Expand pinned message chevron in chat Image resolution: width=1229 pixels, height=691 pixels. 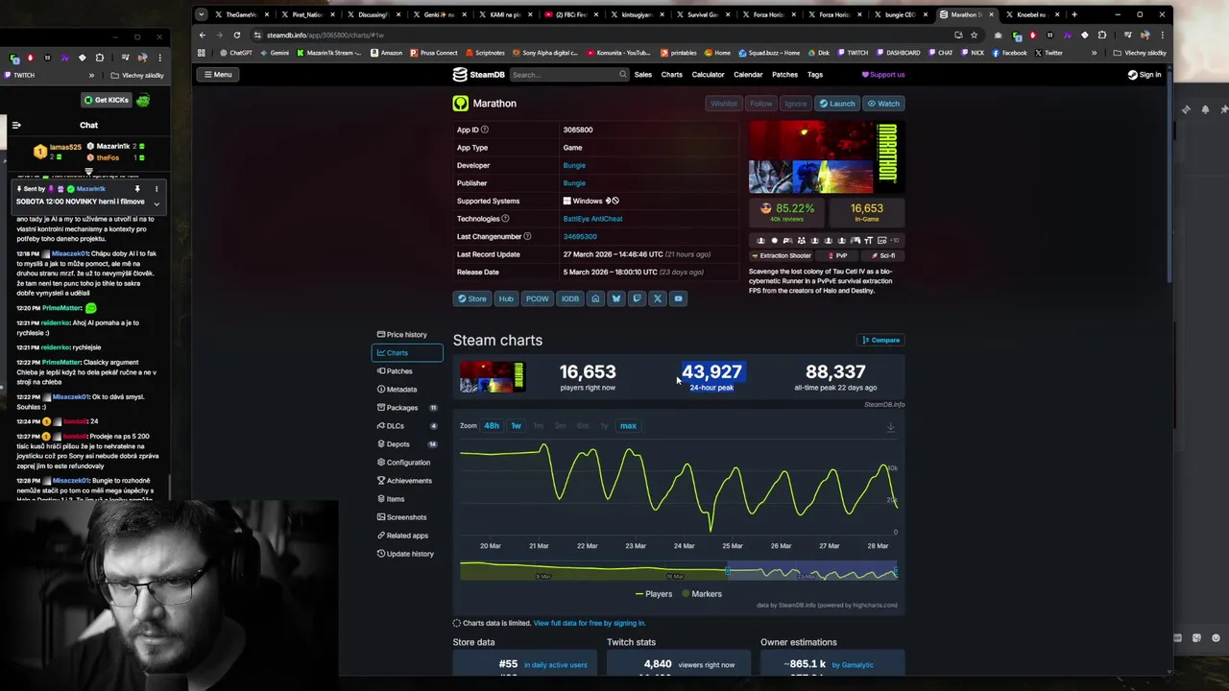[157, 203]
